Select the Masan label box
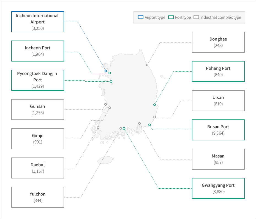 (218, 159)
